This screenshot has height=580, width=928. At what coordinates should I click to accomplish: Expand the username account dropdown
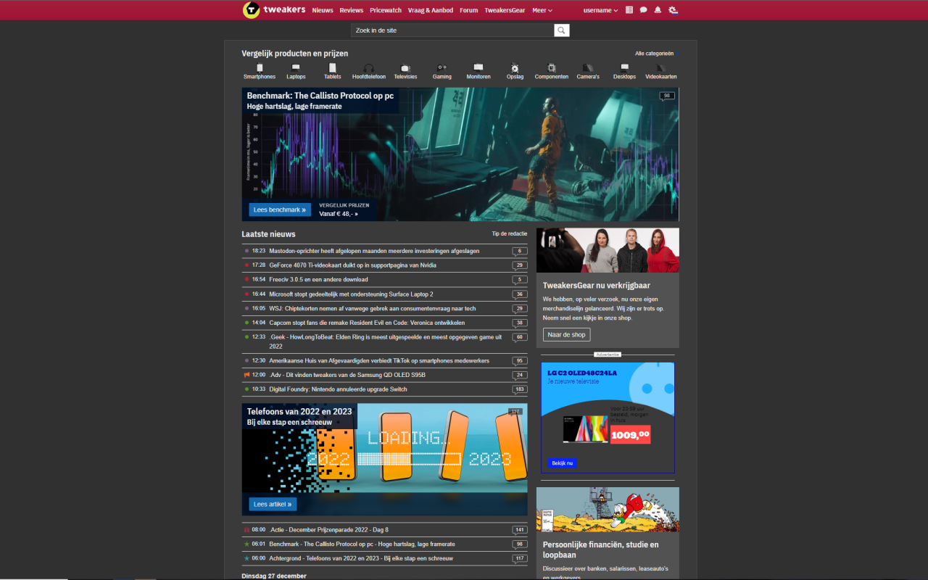(x=600, y=10)
